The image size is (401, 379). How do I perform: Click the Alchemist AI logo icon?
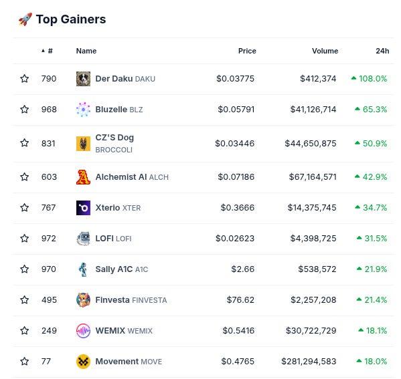83,177
